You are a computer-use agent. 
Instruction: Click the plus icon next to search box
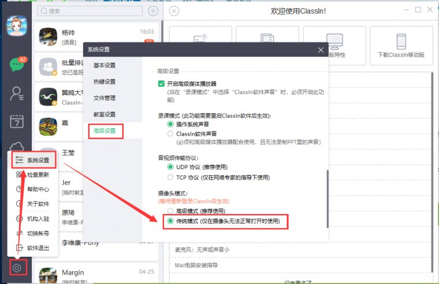(x=153, y=11)
